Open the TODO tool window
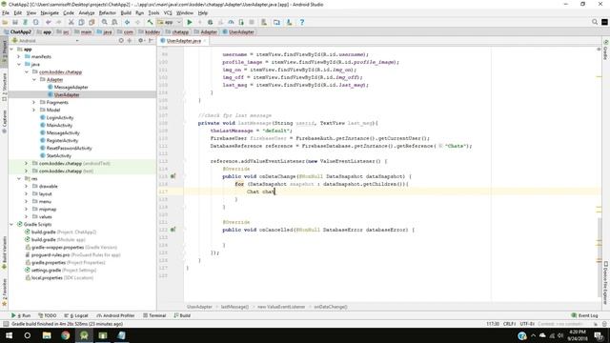The width and height of the screenshot is (610, 343). (48, 315)
